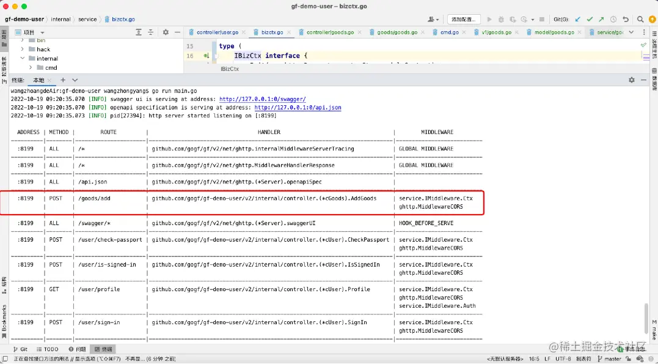Click gf-demo-user breadcrumb
This screenshot has height=364, width=658.
pos(24,20)
